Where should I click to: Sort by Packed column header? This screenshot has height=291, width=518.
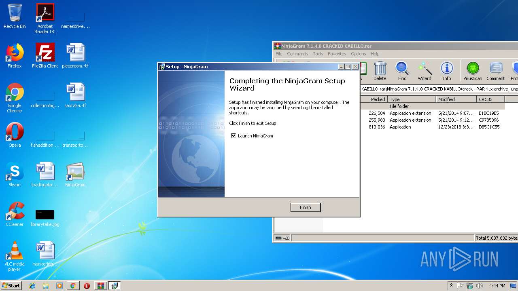[x=374, y=99]
